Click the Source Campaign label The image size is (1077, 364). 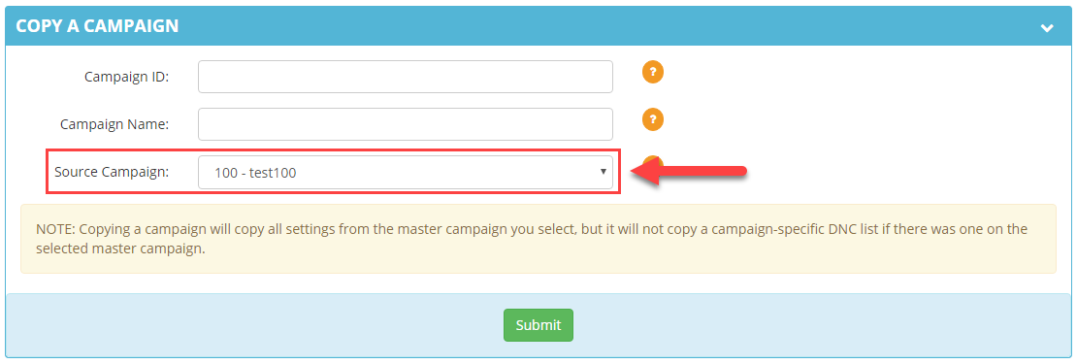(x=112, y=172)
